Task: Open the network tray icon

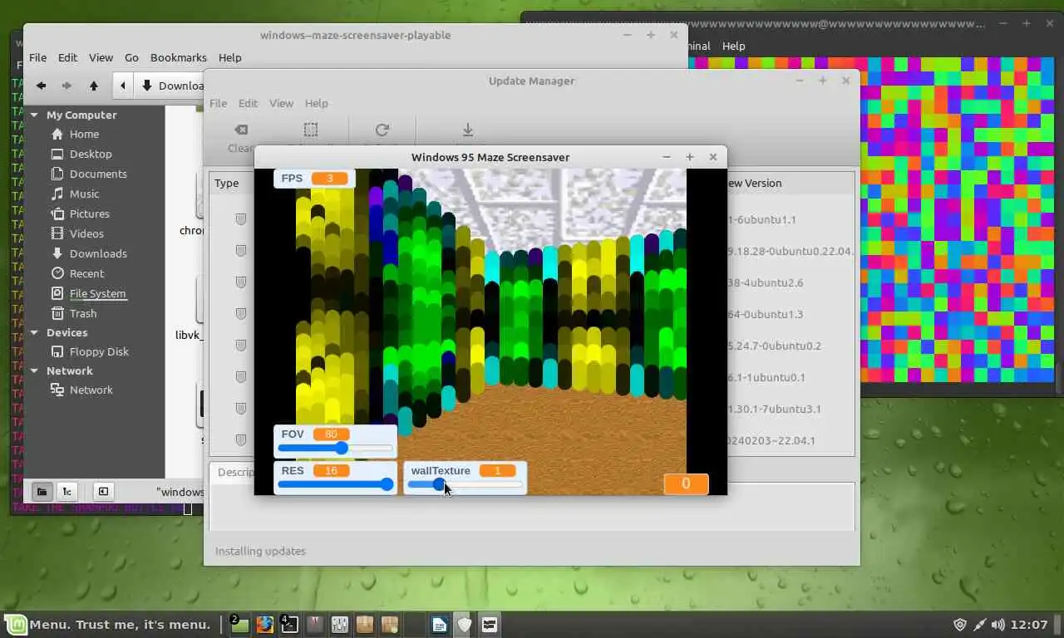Action: [x=979, y=624]
